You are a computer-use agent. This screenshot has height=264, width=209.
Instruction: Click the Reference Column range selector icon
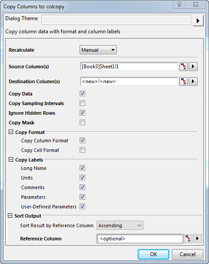pos(188,239)
